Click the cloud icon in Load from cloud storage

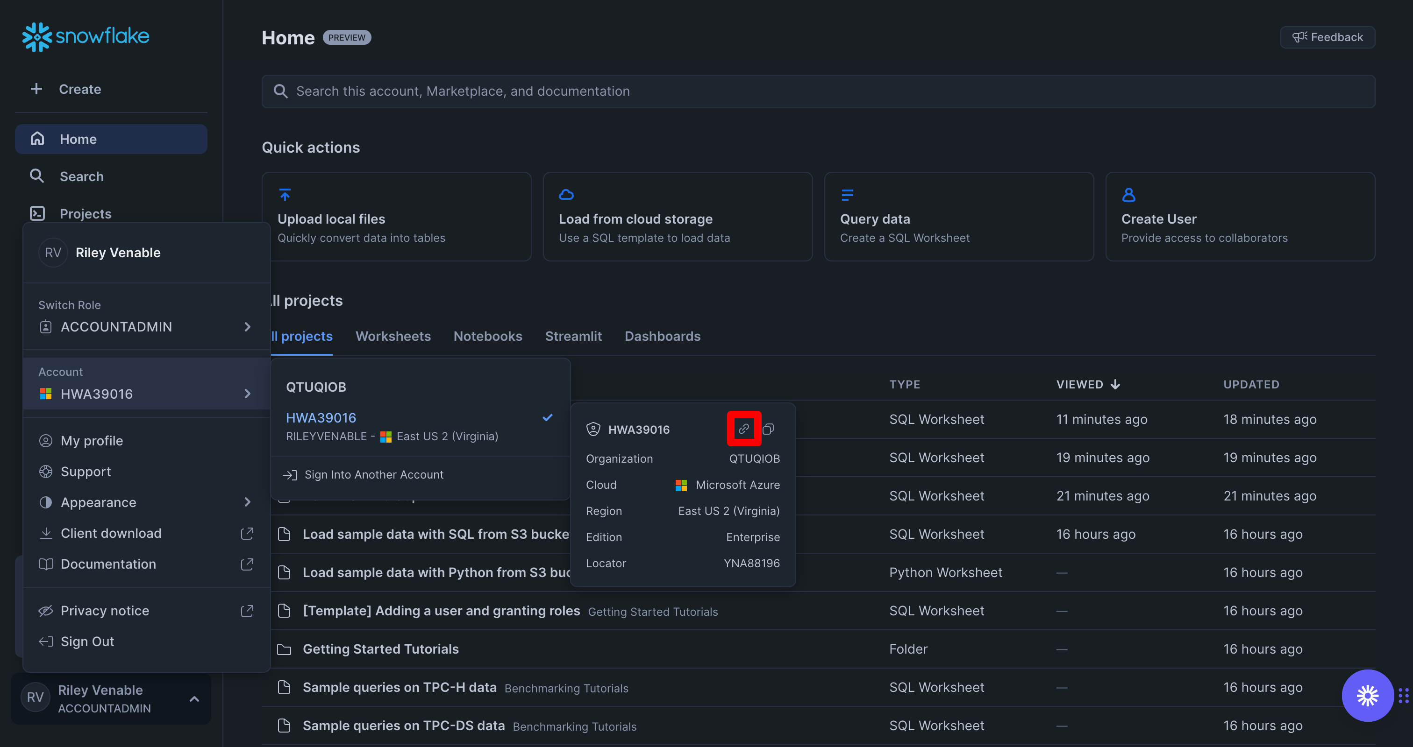[566, 195]
